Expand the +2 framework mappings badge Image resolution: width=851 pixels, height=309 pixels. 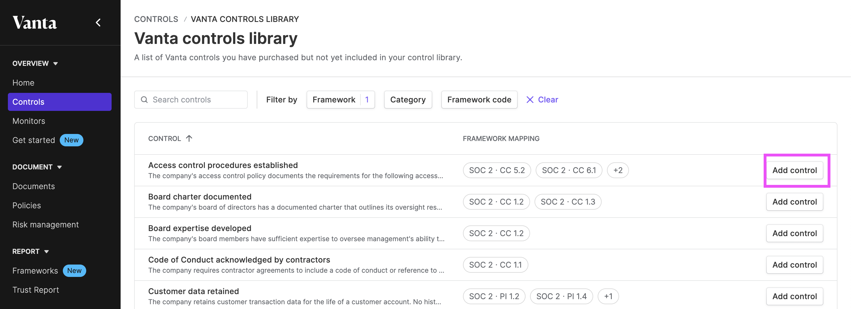point(617,170)
